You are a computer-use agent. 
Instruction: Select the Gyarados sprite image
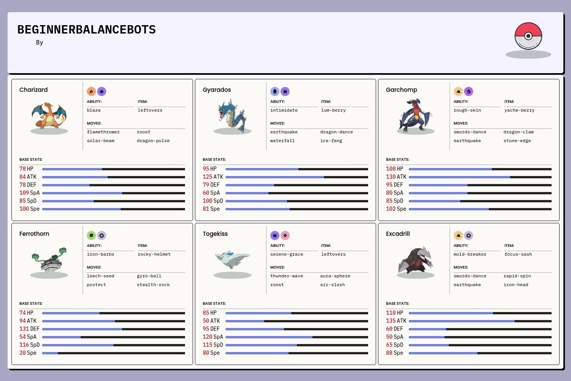pyautogui.click(x=232, y=115)
